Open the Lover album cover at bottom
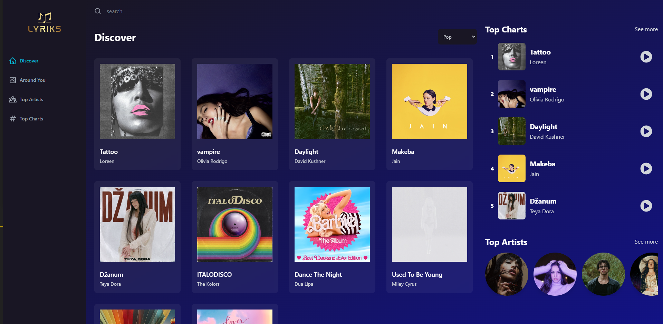Screen dimensions: 663x324 (x=235, y=317)
